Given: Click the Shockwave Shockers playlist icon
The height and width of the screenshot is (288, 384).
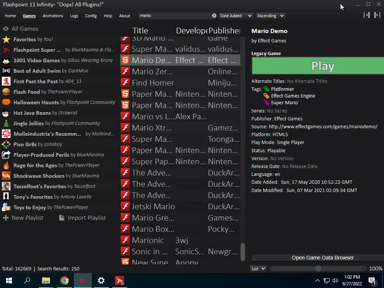Looking at the screenshot, I should (6, 176).
